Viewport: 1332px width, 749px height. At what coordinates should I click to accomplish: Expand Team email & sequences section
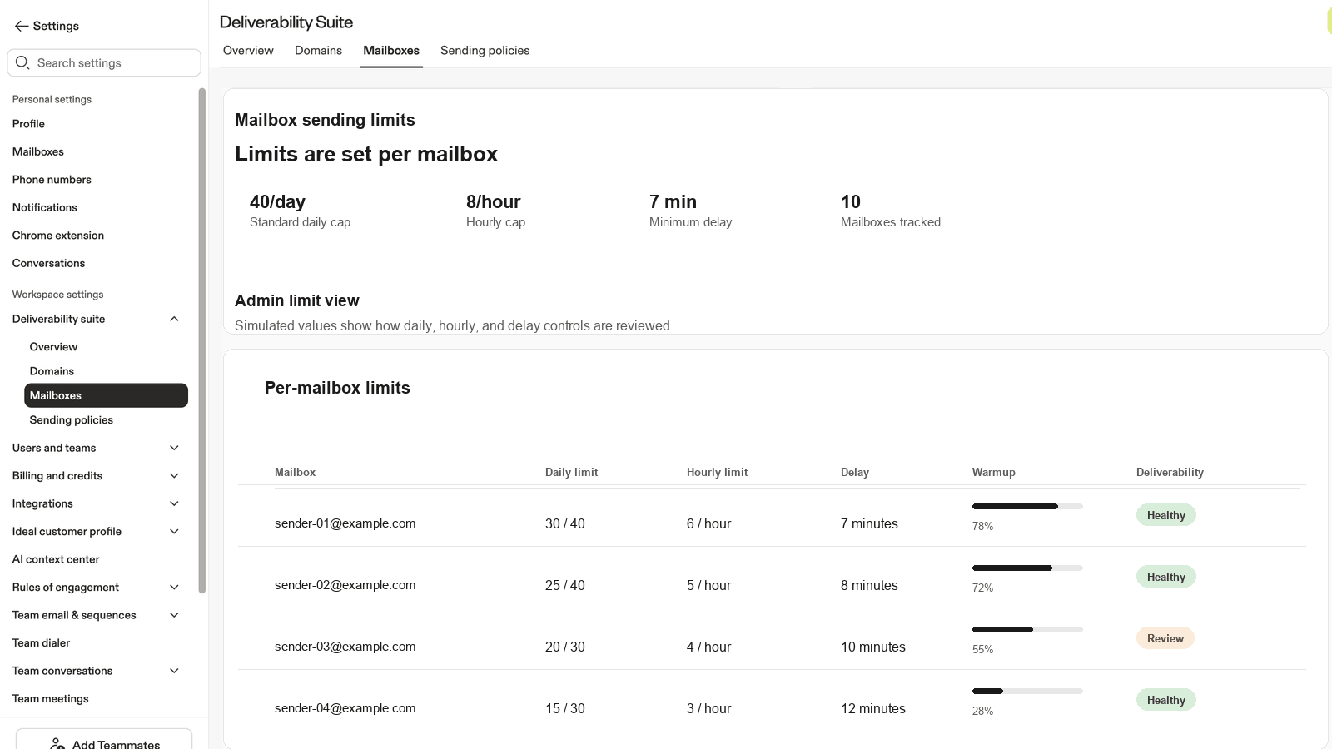click(174, 615)
